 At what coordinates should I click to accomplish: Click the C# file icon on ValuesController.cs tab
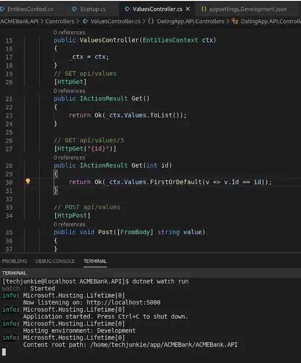(x=127, y=9)
